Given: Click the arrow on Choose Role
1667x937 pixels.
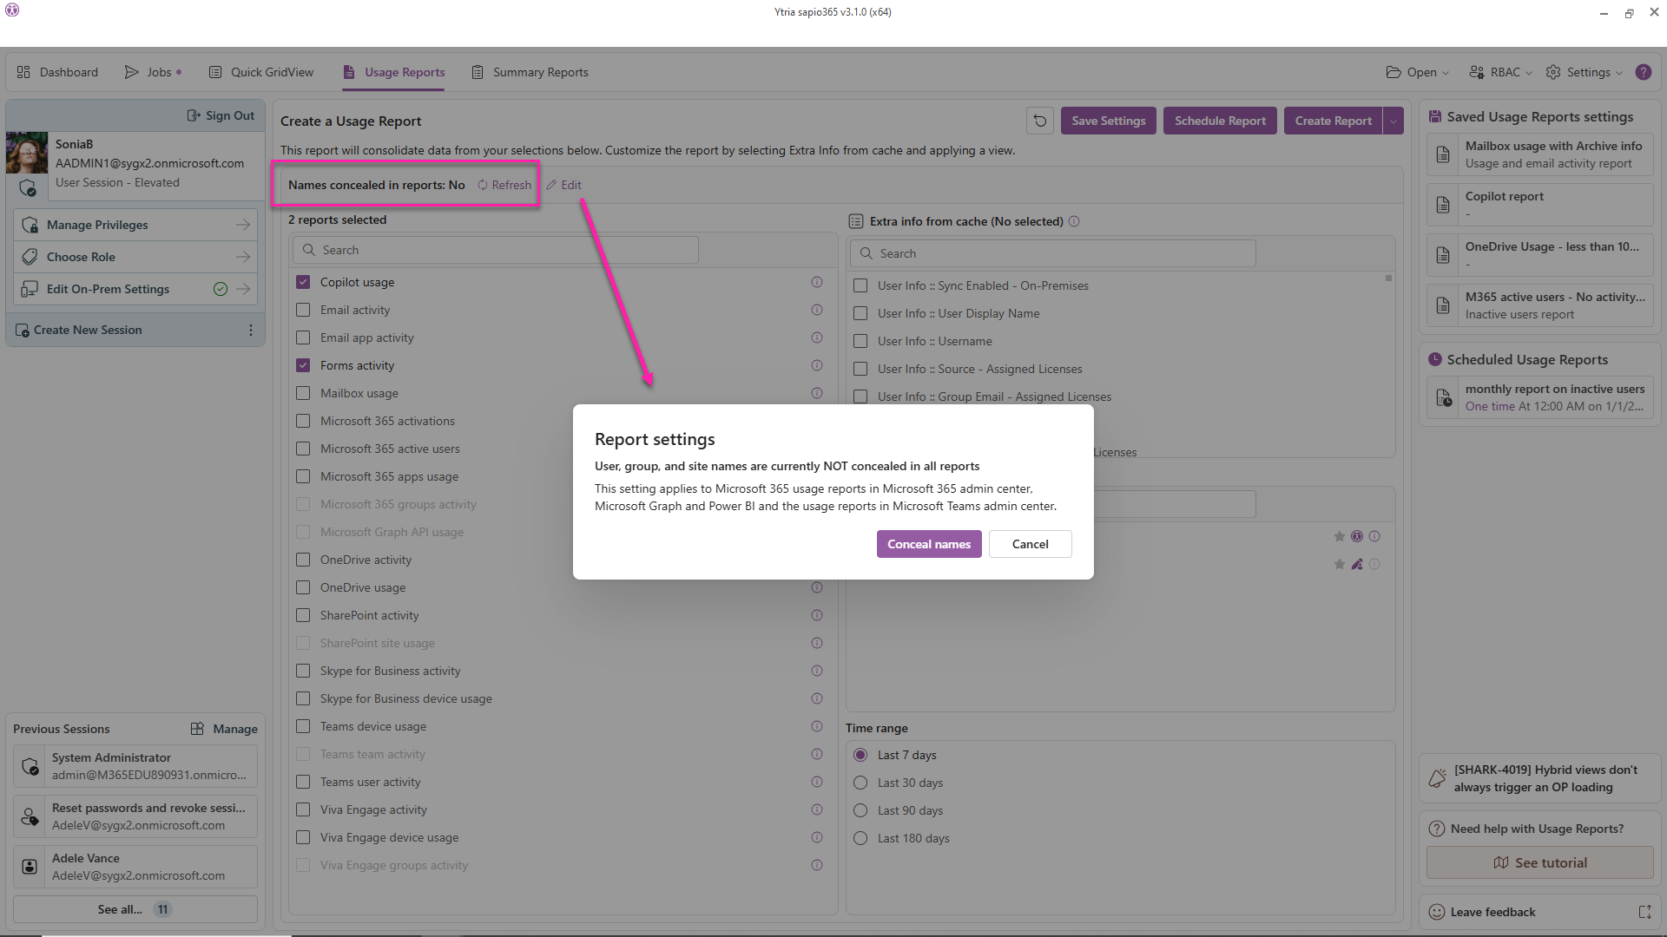Looking at the screenshot, I should [x=242, y=257].
